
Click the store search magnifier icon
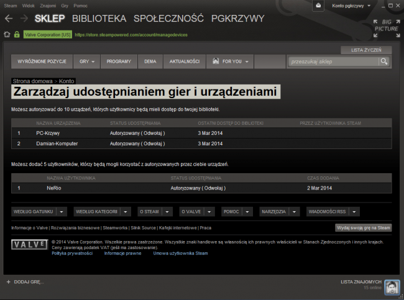tap(384, 61)
